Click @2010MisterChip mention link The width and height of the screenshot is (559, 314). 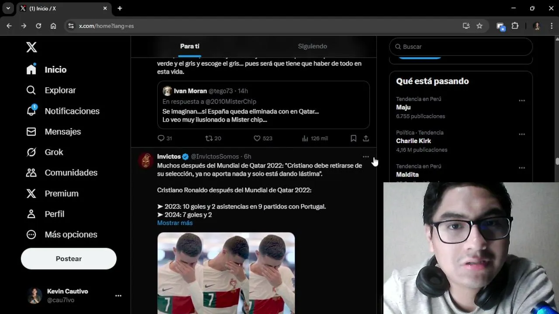click(x=231, y=102)
